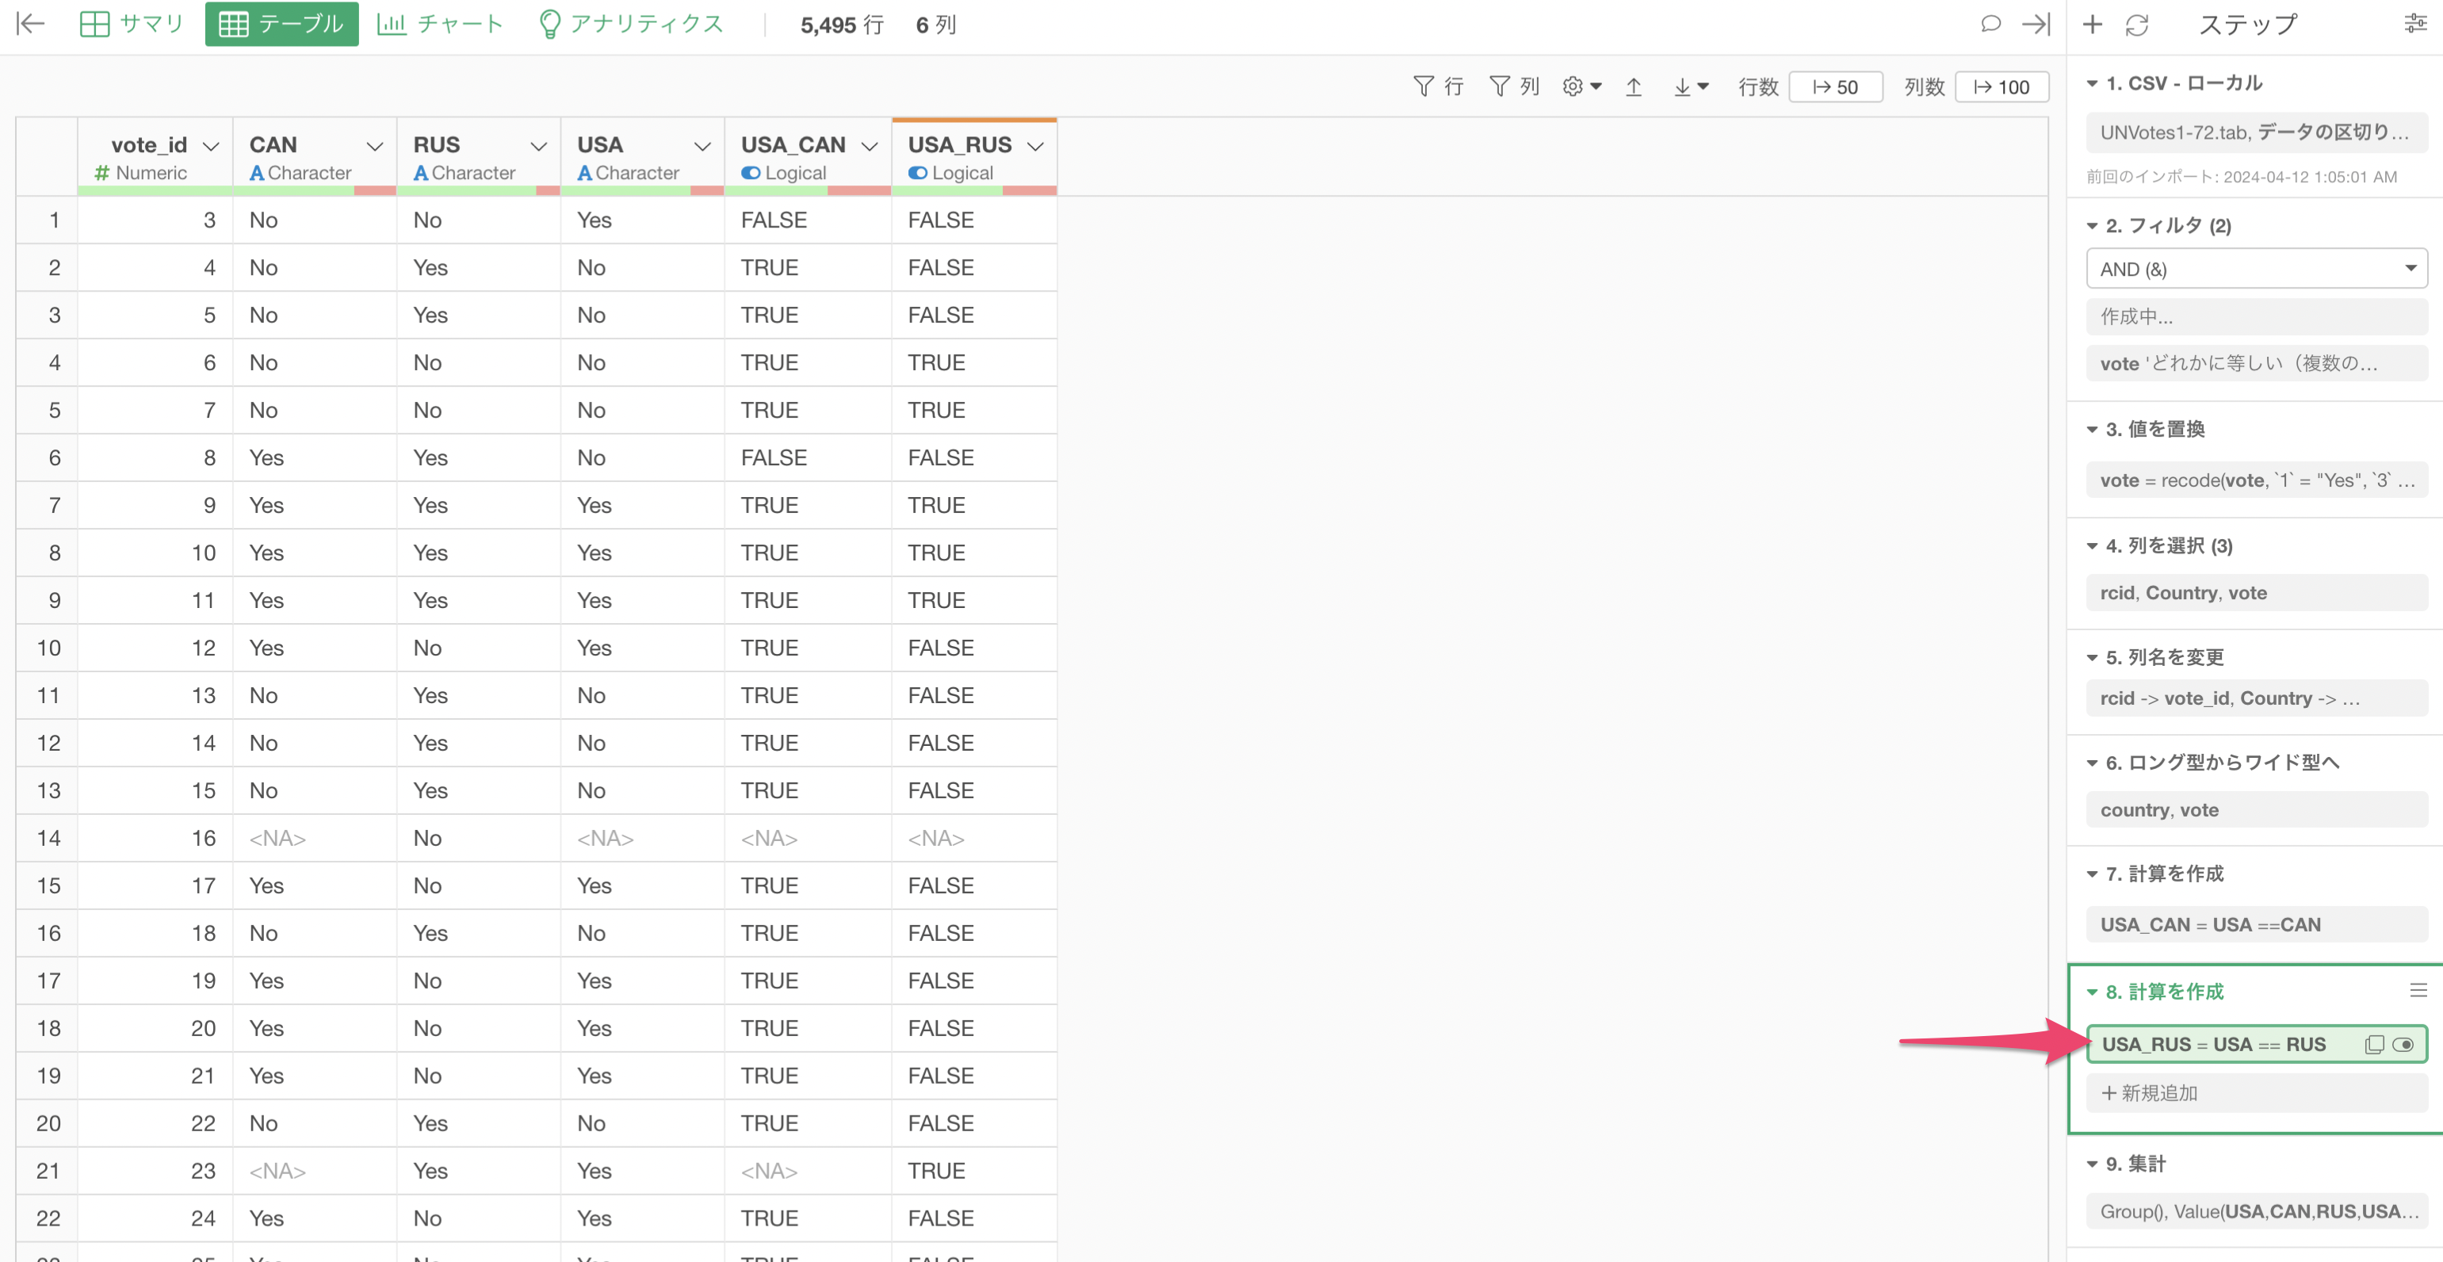Open the USA_CAN = USA ==CAN step
This screenshot has width=2443, height=1262.
point(2256,924)
